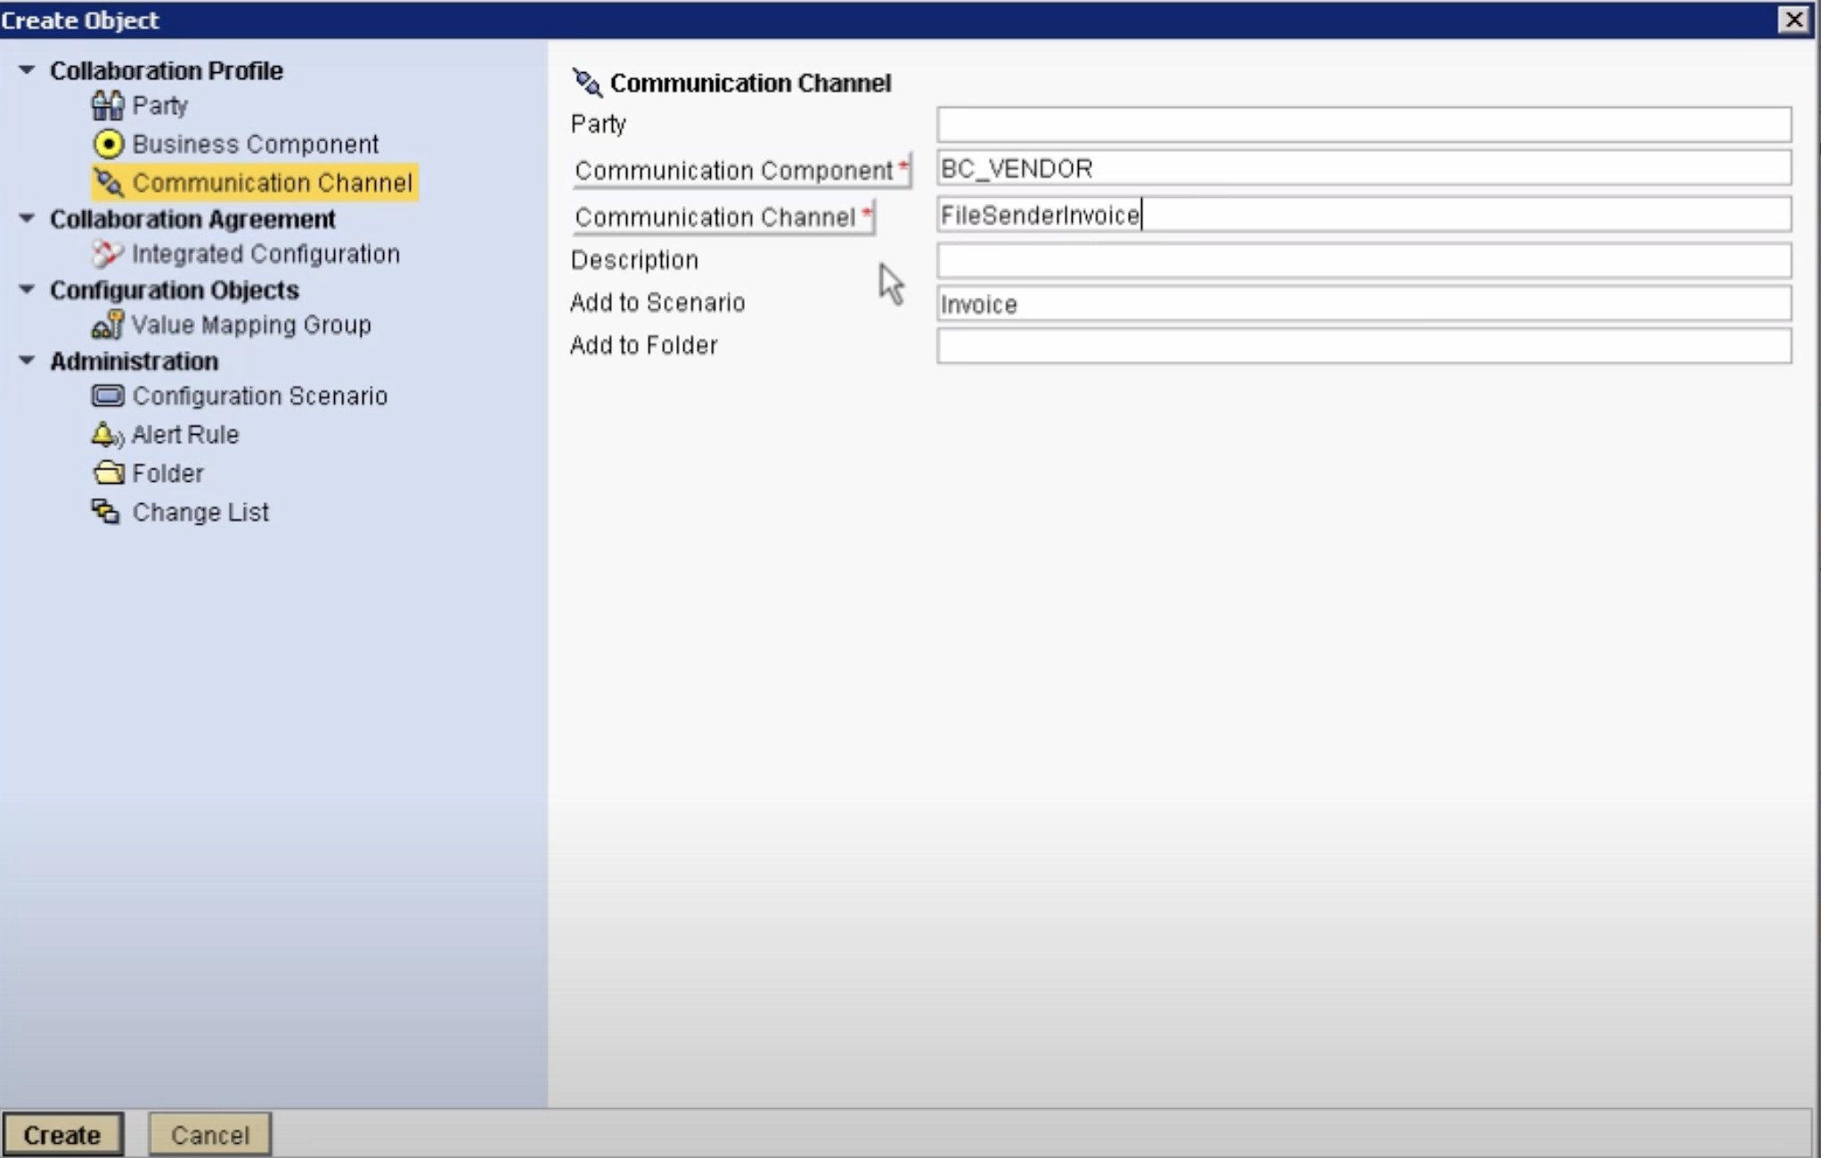The height and width of the screenshot is (1158, 1821).
Task: Select Communication Channel in the tree
Action: coord(272,183)
